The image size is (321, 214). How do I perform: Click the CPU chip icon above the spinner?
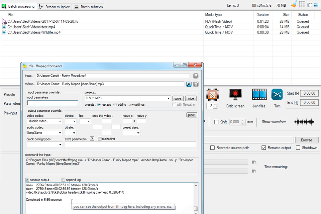pyautogui.click(x=213, y=95)
